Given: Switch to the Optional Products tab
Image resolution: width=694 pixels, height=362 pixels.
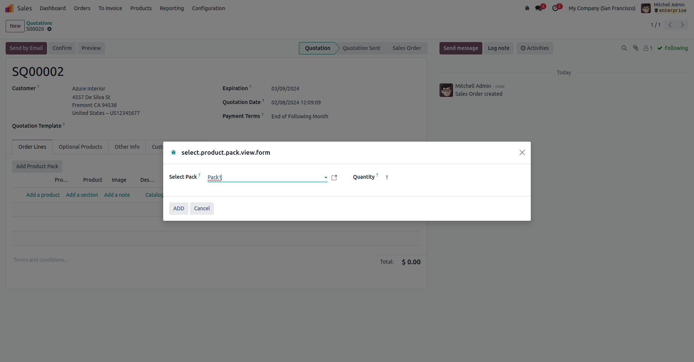Looking at the screenshot, I should (x=80, y=147).
